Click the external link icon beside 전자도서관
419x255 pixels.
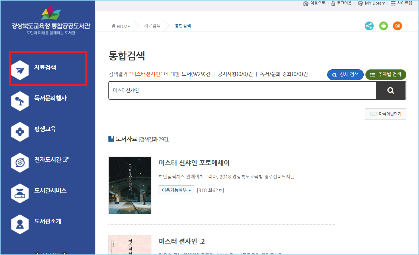point(66,160)
